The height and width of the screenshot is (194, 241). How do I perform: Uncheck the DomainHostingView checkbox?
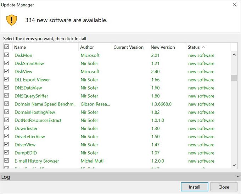pos(7,111)
